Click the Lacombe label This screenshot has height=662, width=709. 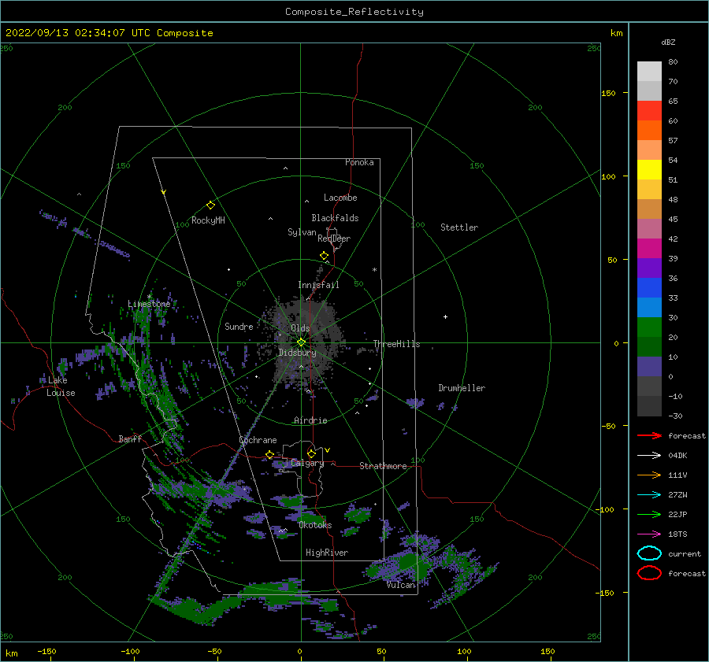coord(340,198)
